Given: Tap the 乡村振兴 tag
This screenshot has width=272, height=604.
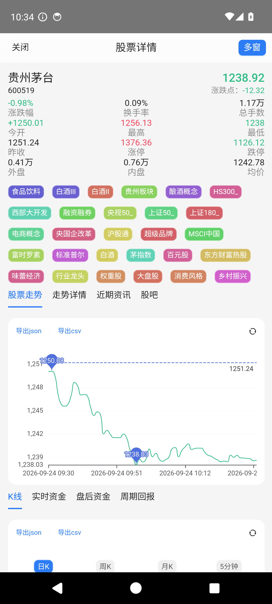Looking at the screenshot, I should coord(232,276).
